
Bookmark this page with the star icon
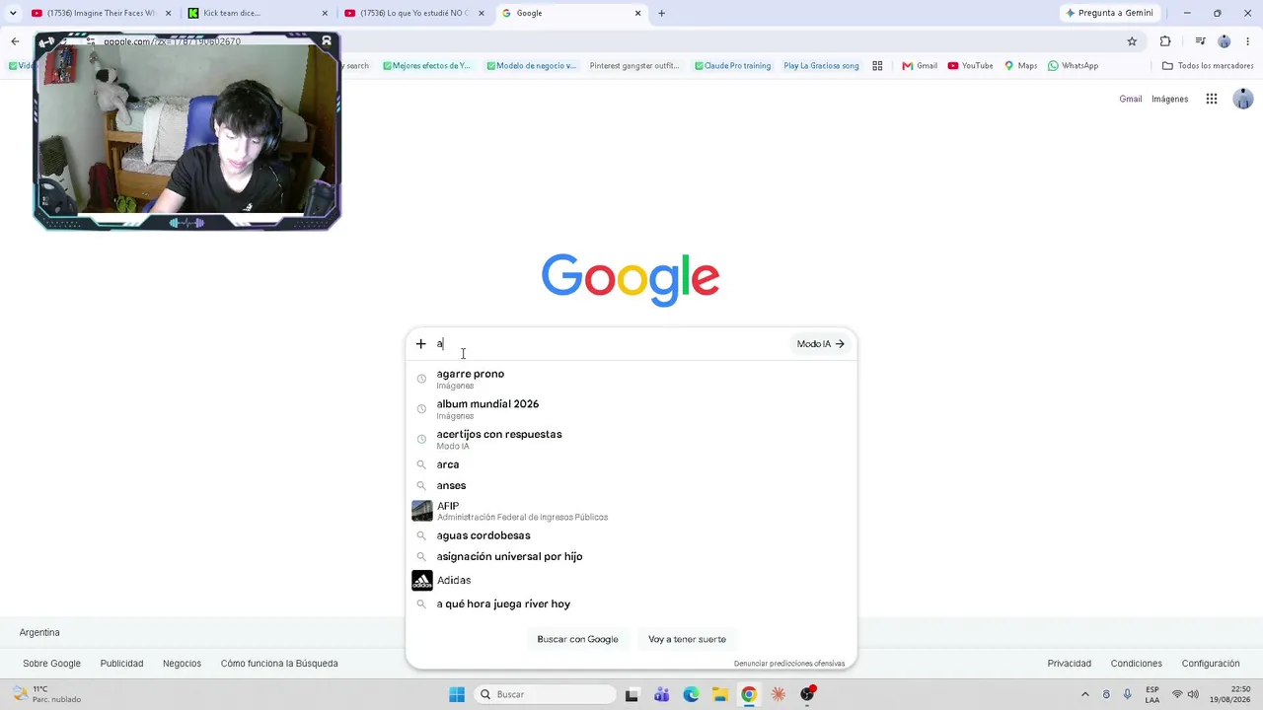tap(1132, 41)
